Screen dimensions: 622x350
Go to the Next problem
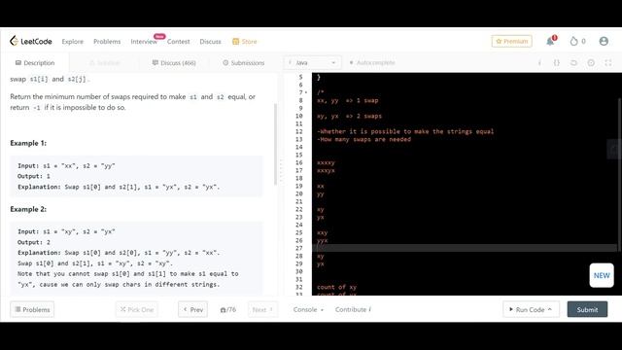pos(262,309)
